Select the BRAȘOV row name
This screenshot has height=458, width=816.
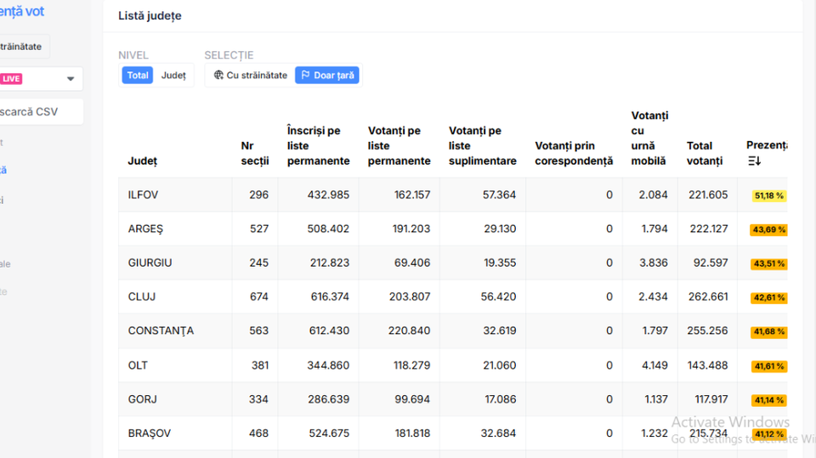pos(150,433)
